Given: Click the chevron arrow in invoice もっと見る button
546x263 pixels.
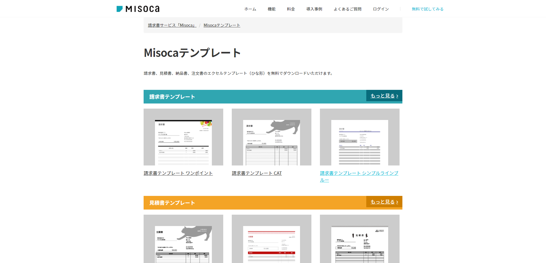Looking at the screenshot, I should 397,96.
